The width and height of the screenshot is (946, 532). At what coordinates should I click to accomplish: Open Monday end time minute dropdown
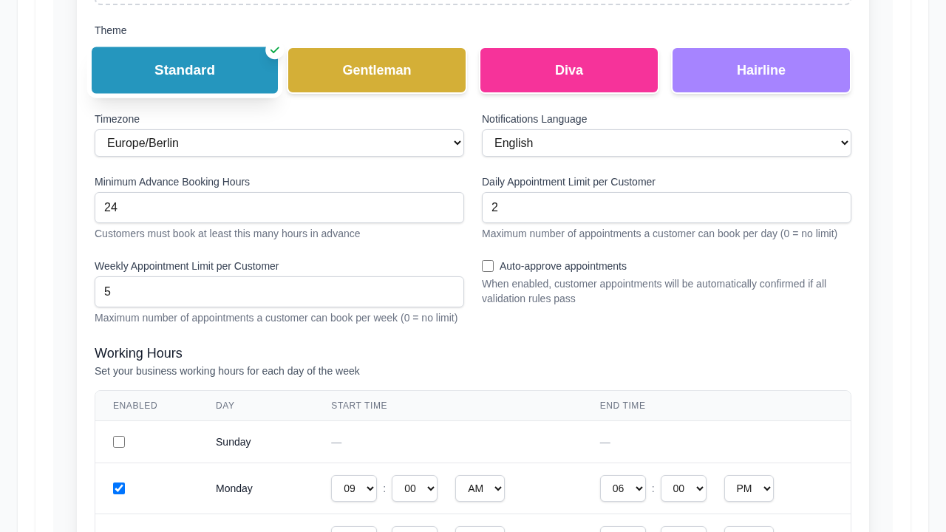[684, 488]
